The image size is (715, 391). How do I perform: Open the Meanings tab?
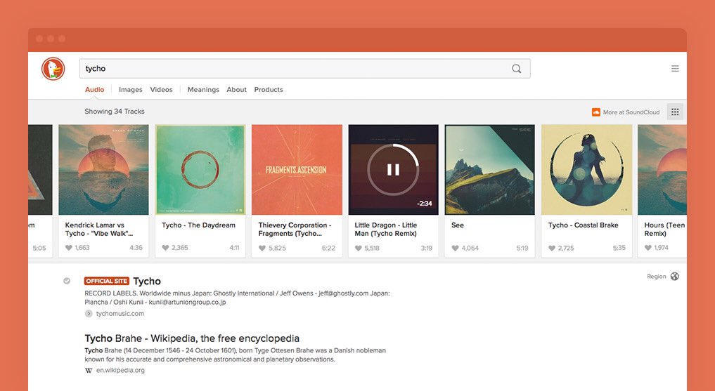point(203,90)
